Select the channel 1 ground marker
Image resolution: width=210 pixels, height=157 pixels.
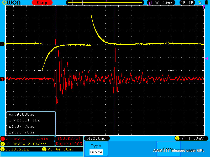(2, 79)
